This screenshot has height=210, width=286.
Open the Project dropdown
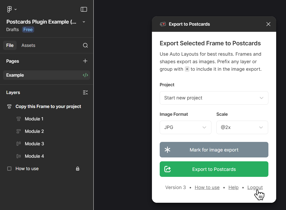point(214,98)
